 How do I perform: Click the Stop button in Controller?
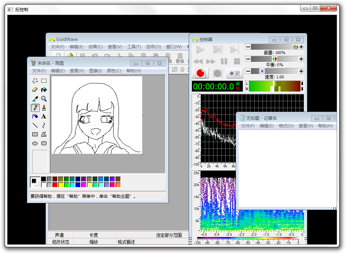237,62
